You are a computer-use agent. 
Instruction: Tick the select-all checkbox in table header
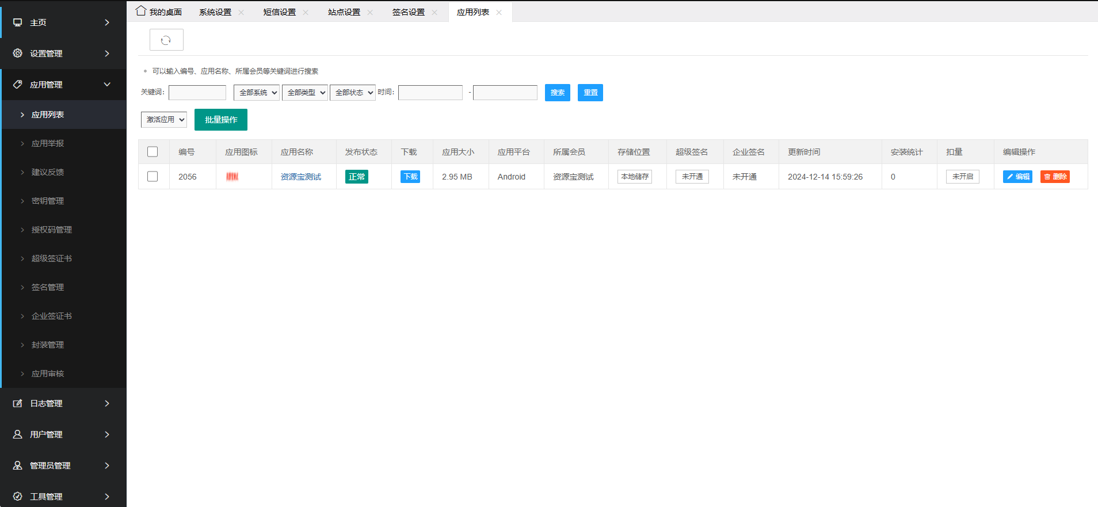coord(152,152)
